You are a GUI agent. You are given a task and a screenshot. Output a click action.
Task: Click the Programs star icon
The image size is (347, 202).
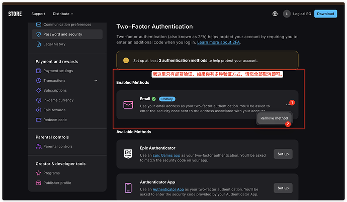[x=39, y=173]
